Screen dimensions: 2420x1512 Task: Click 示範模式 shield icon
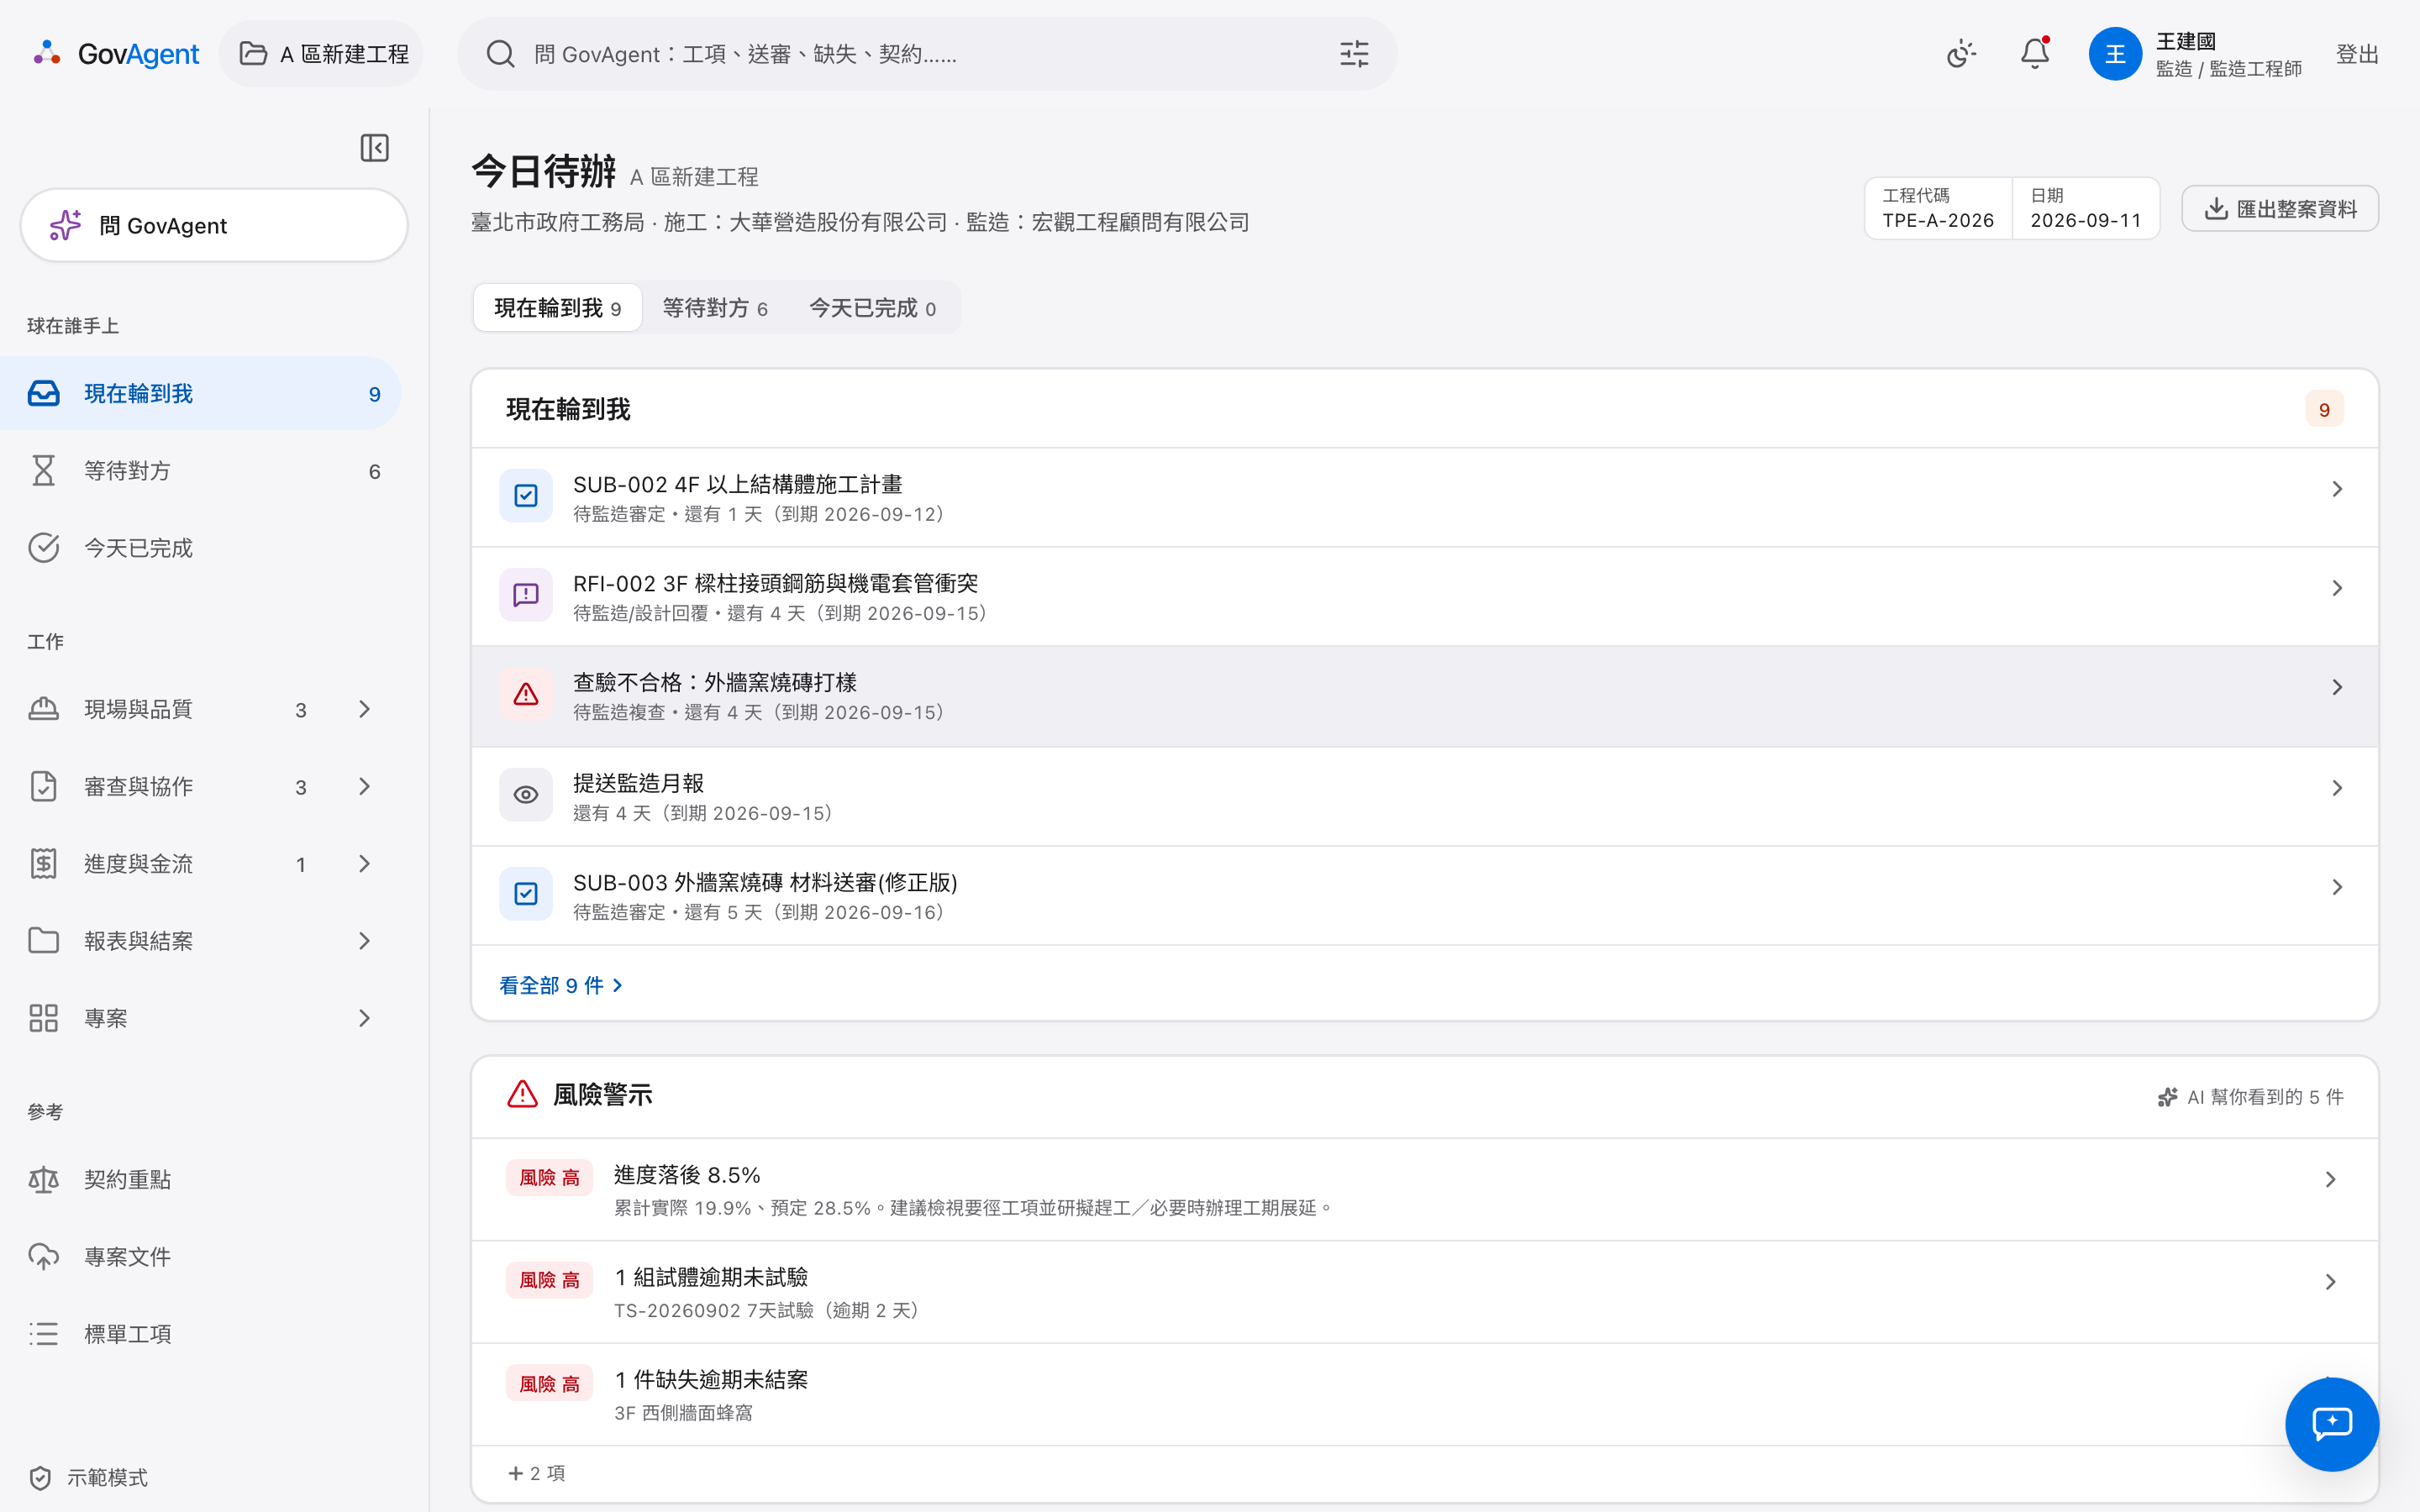40,1478
